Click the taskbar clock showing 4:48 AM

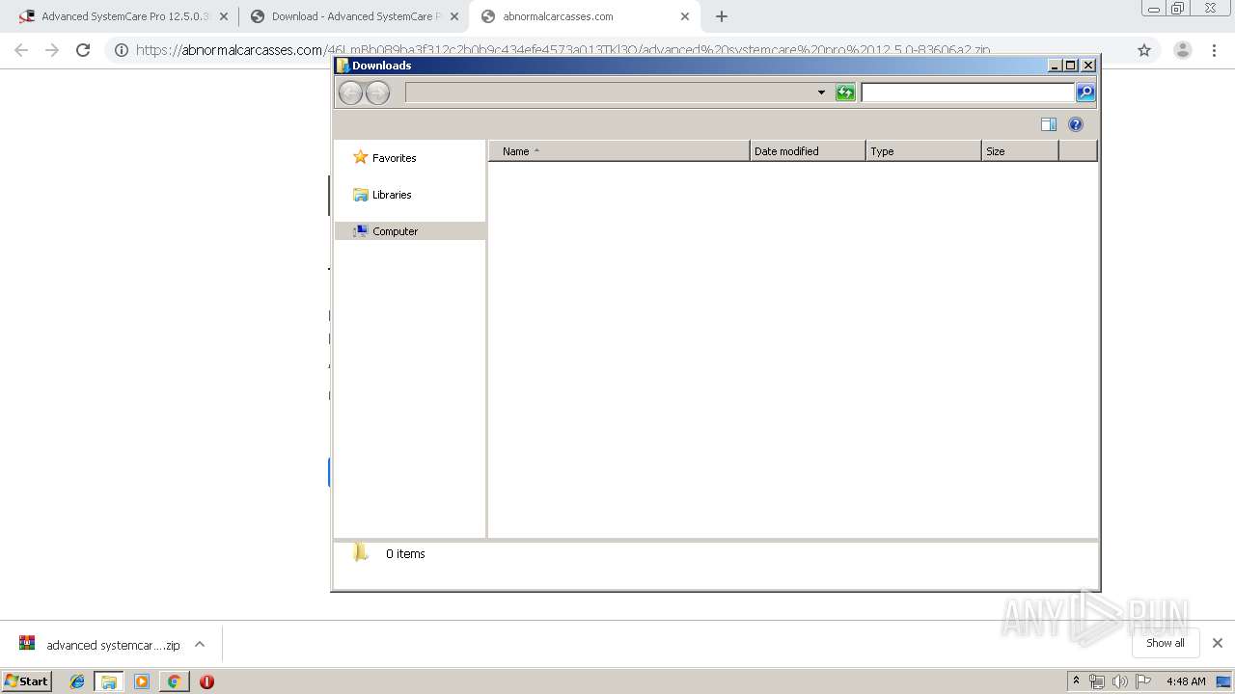click(1186, 681)
